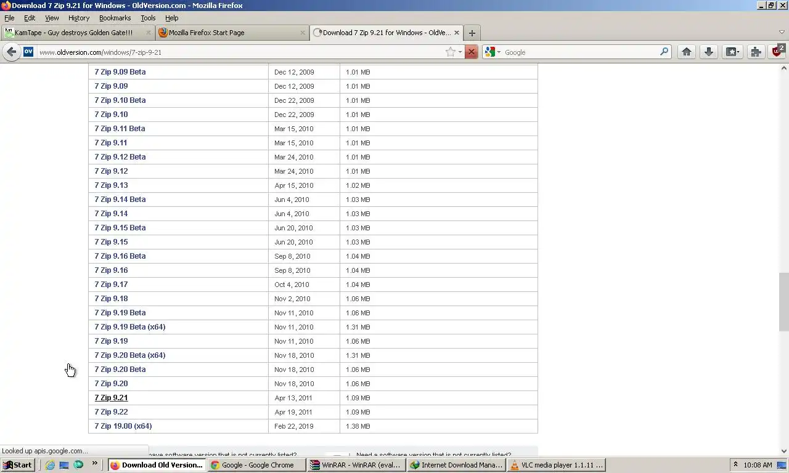Screen dimensions: 789x473
Task: Open the 7 Zip 9.17 link
Action: (111, 285)
